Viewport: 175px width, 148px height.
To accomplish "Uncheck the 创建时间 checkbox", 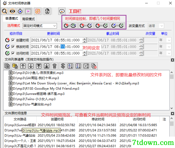I will pos(13,40).
